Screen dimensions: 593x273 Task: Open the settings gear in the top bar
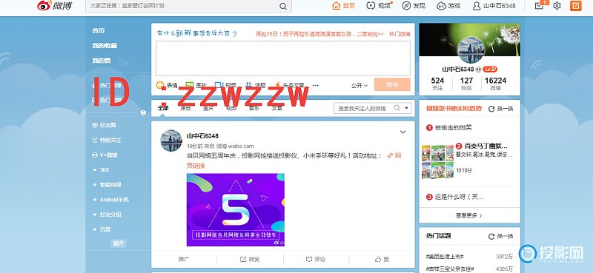pos(557,6)
